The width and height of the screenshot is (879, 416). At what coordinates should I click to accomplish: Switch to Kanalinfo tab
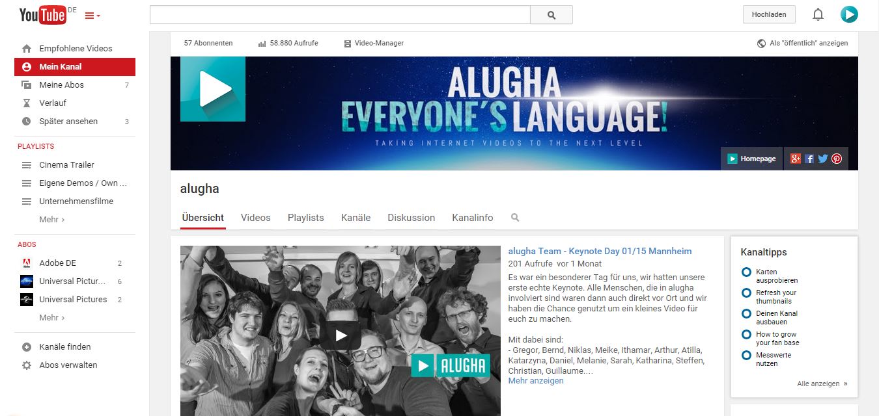tap(473, 218)
